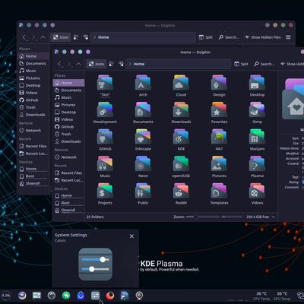304x304 pixels.
Task: Toggle Show Hidden Files in rear Dolphin window
Action: pyautogui.click(x=263, y=37)
